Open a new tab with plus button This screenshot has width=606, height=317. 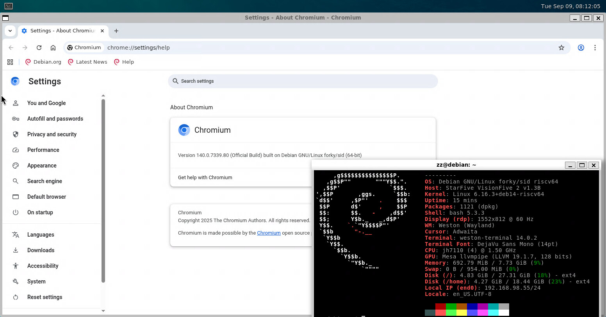pyautogui.click(x=116, y=31)
